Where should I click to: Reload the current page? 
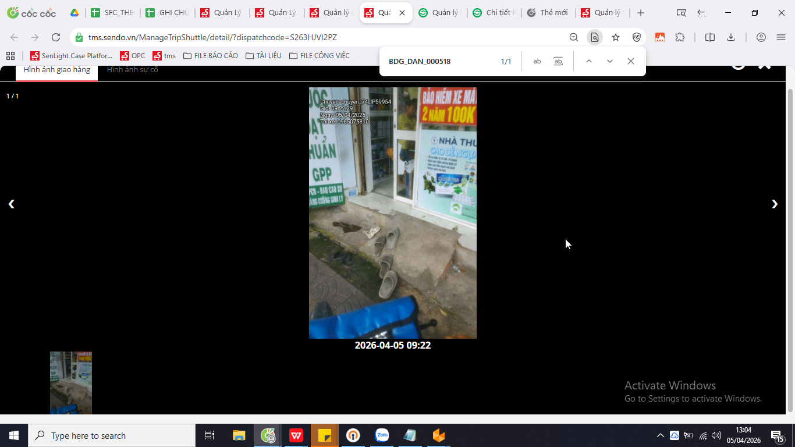[56, 37]
